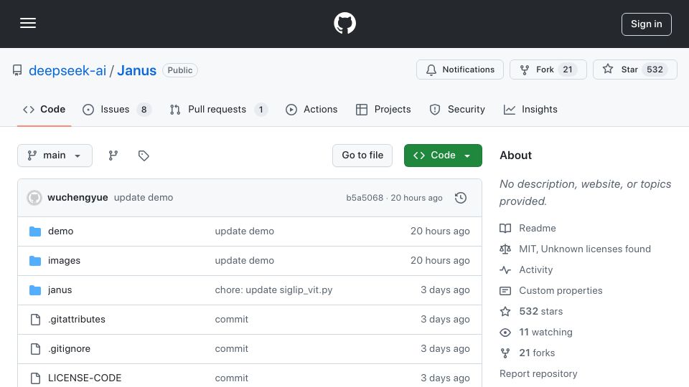Click the repository icon beside deepseek-ai
689x387 pixels.
click(17, 70)
